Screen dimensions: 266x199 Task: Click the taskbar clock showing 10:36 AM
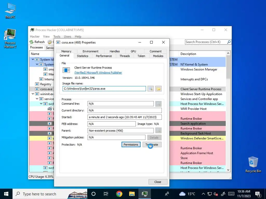(244, 194)
